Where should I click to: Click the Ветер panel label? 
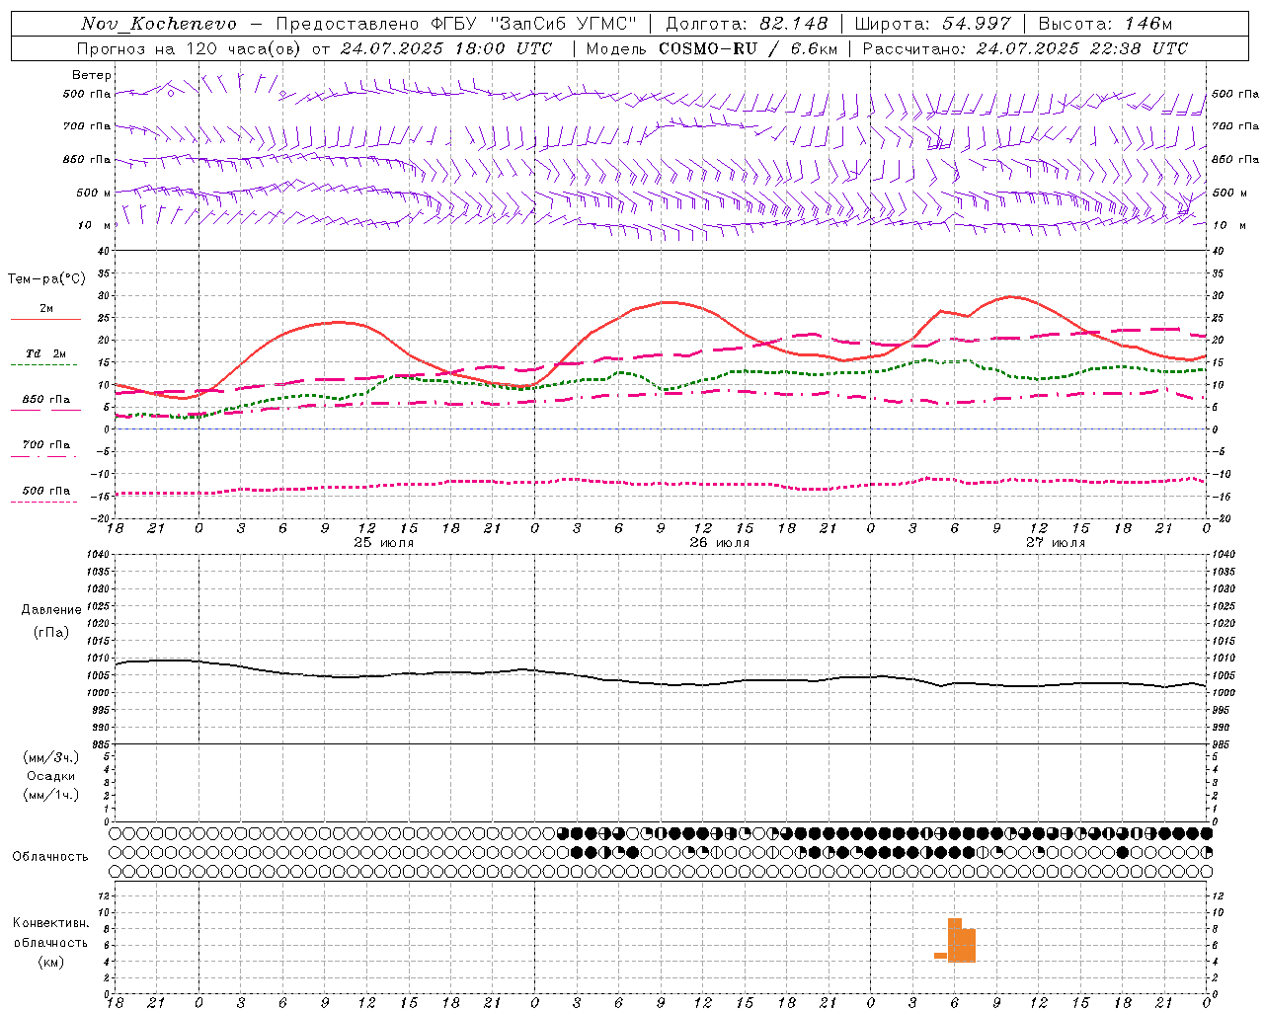[92, 75]
